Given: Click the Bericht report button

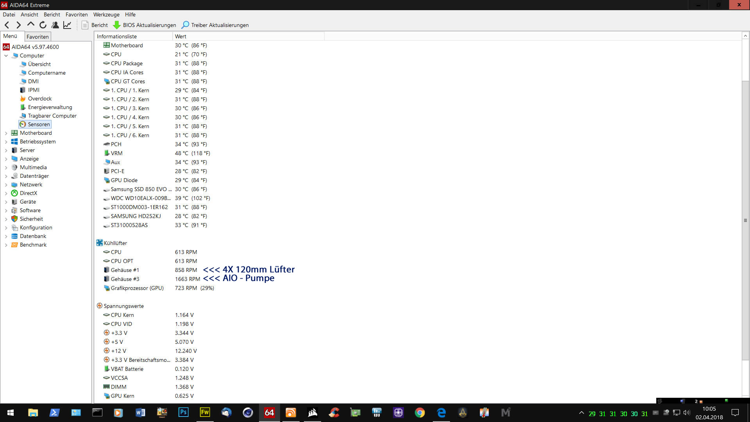Looking at the screenshot, I should 95,25.
